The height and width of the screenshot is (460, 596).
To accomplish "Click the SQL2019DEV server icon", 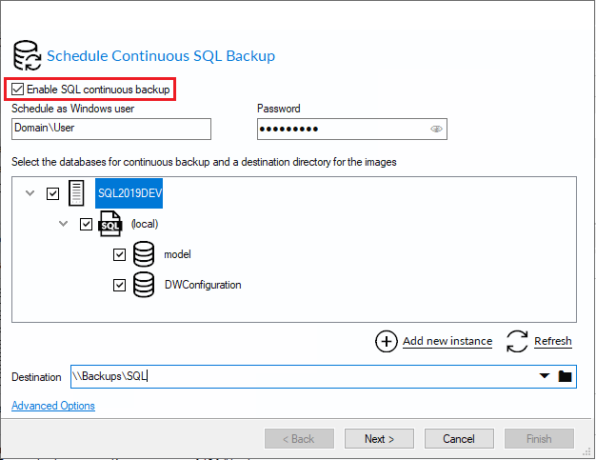I will 77,194.
